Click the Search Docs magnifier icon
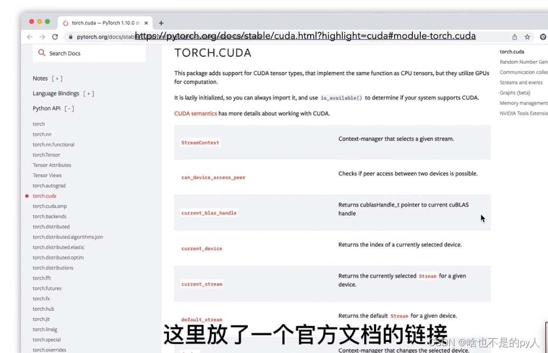The image size is (548, 353). (x=42, y=53)
